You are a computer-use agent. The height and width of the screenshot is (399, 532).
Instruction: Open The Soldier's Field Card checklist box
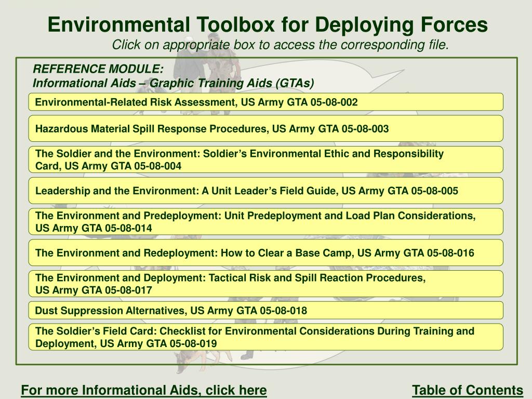(265, 337)
